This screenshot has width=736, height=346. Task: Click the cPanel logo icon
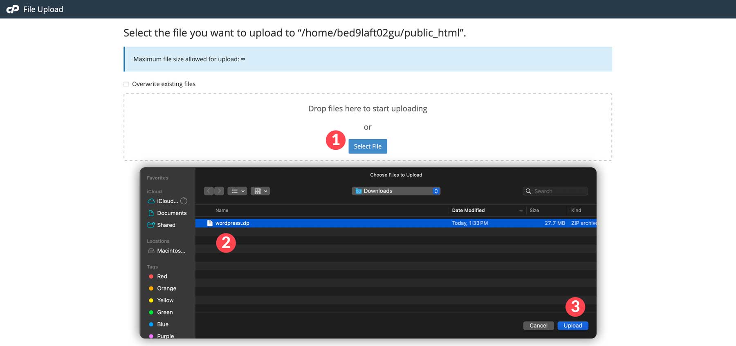pos(13,9)
